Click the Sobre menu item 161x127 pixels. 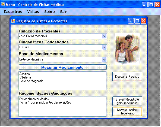click(x=49, y=11)
